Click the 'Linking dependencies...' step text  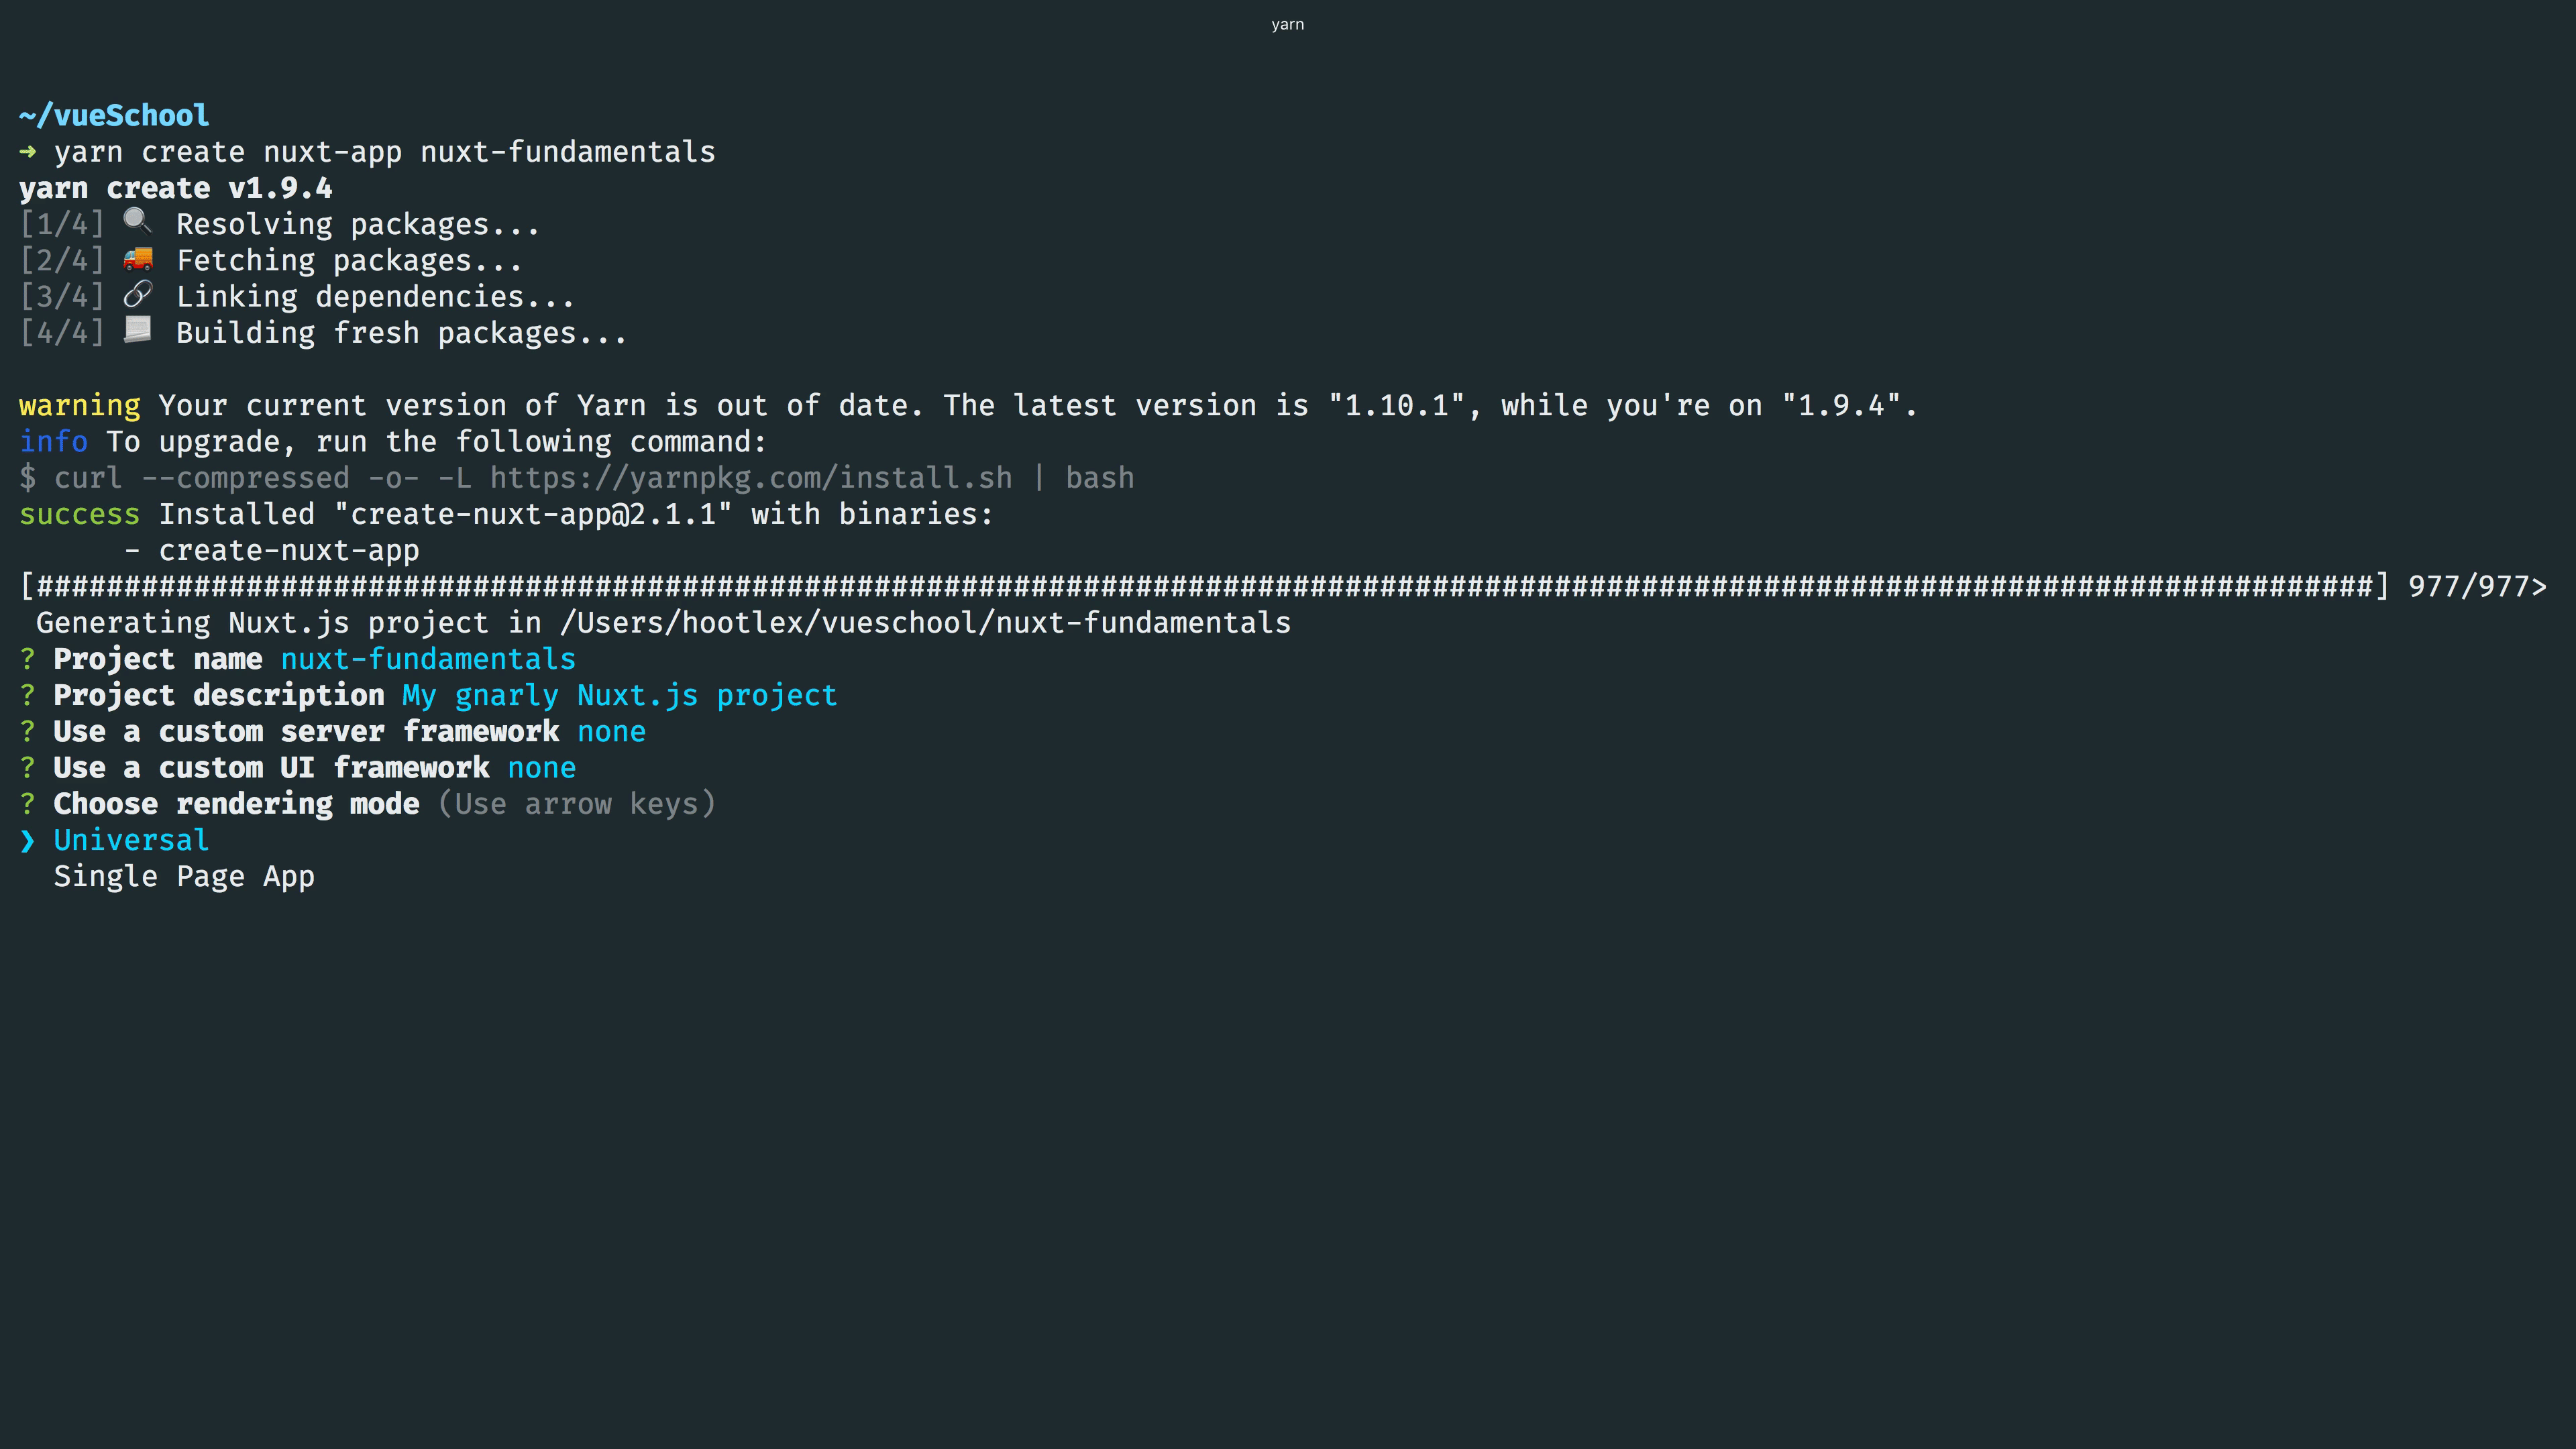375,297
